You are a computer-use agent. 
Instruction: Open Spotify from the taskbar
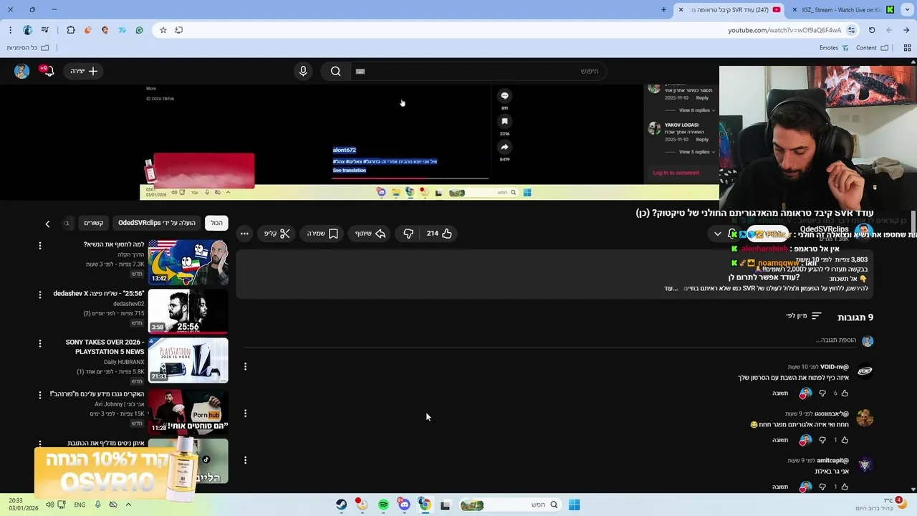coord(383,505)
